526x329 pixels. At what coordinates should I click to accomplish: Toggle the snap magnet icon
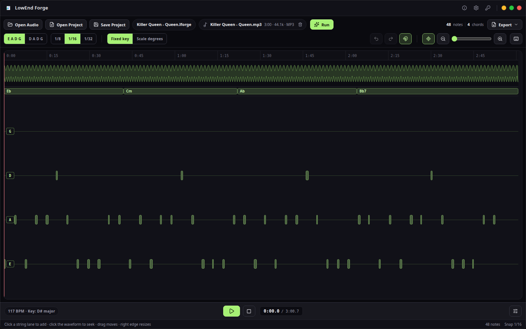click(405, 39)
